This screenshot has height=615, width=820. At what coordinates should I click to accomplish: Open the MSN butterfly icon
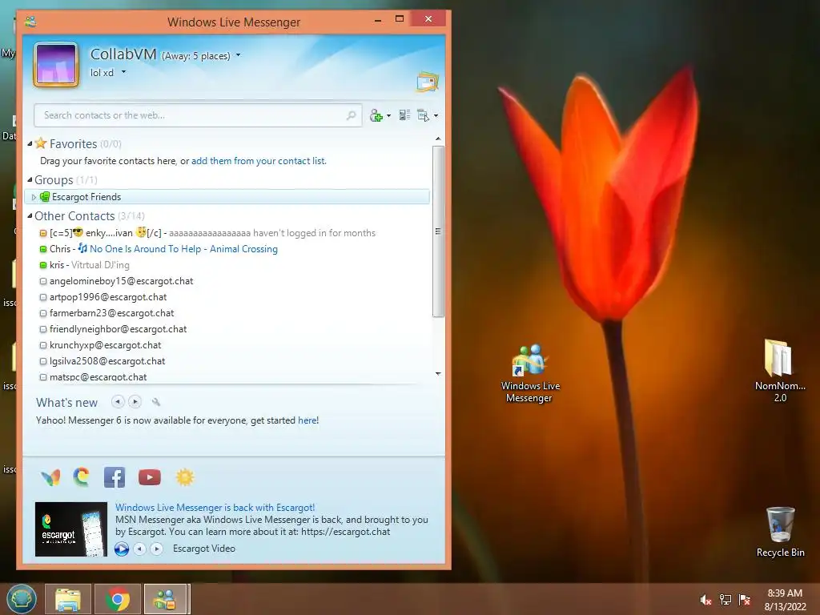pyautogui.click(x=50, y=477)
